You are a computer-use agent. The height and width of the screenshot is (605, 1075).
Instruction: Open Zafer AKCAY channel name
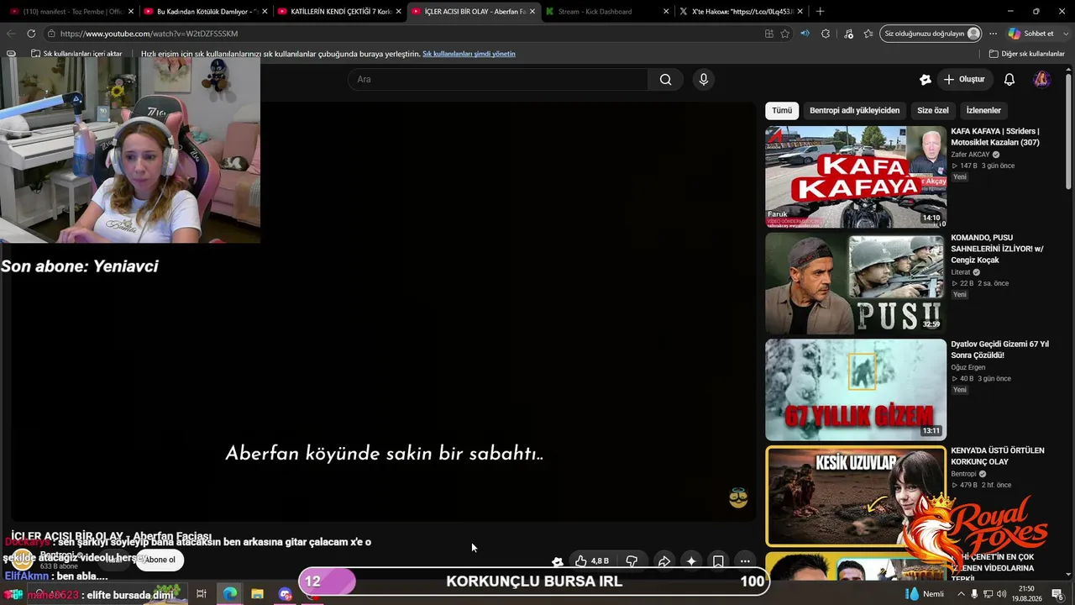pos(970,155)
